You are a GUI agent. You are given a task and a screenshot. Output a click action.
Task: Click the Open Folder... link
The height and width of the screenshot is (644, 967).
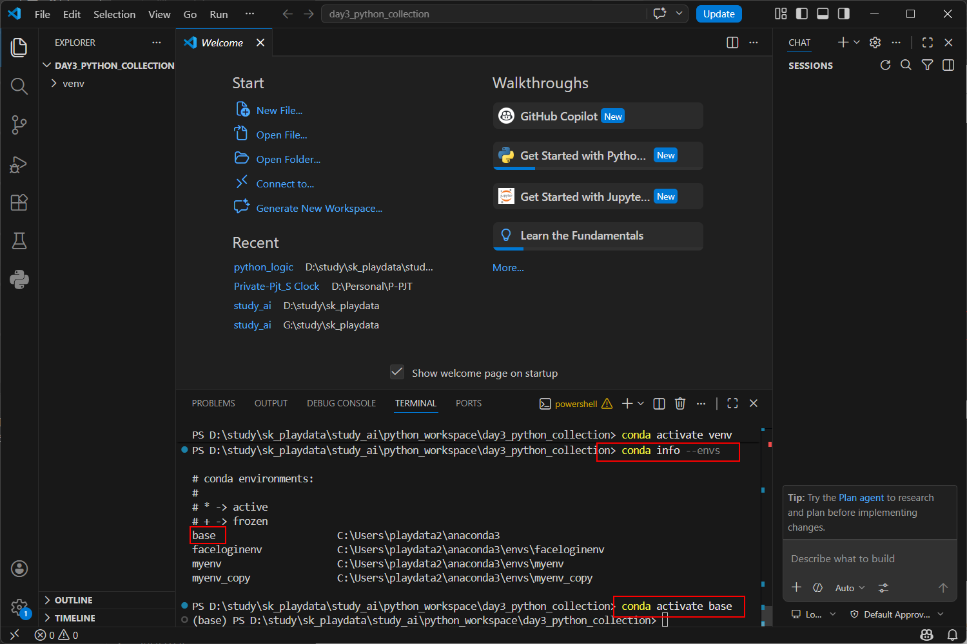(x=288, y=160)
